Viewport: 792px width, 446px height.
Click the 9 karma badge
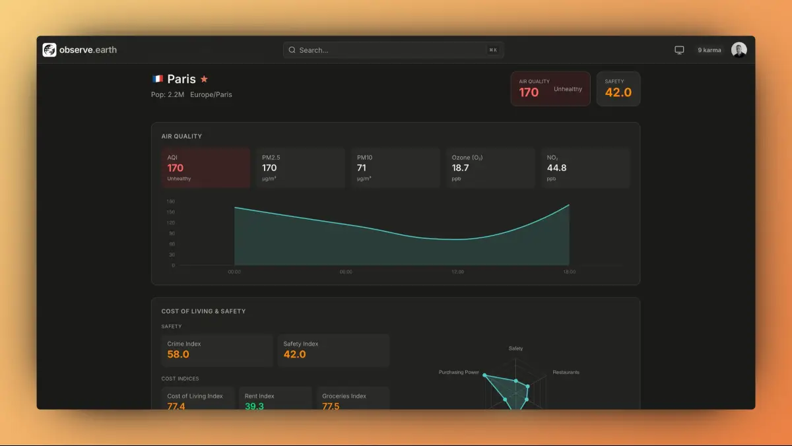(x=709, y=50)
